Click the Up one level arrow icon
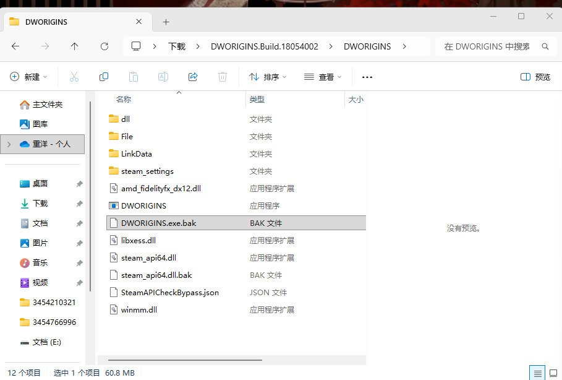This screenshot has height=380, width=562. point(74,46)
